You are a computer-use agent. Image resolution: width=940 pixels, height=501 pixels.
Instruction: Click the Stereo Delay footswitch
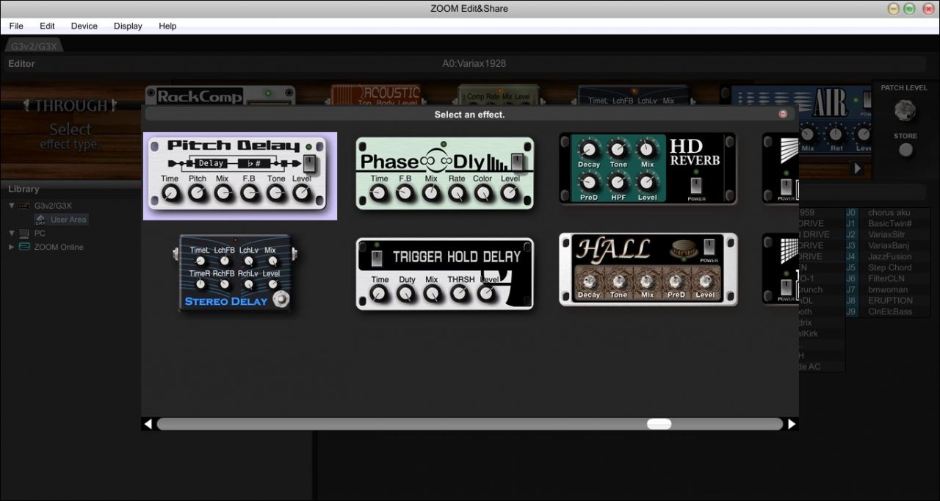[279, 299]
